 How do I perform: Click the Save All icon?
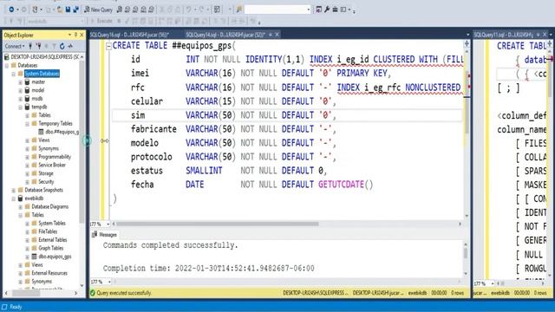click(75, 10)
